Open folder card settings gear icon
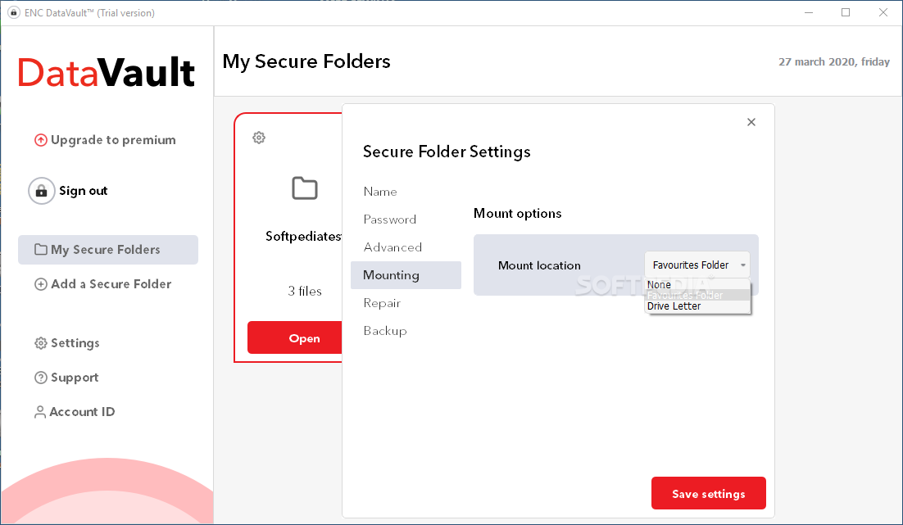The width and height of the screenshot is (903, 525). coord(259,138)
